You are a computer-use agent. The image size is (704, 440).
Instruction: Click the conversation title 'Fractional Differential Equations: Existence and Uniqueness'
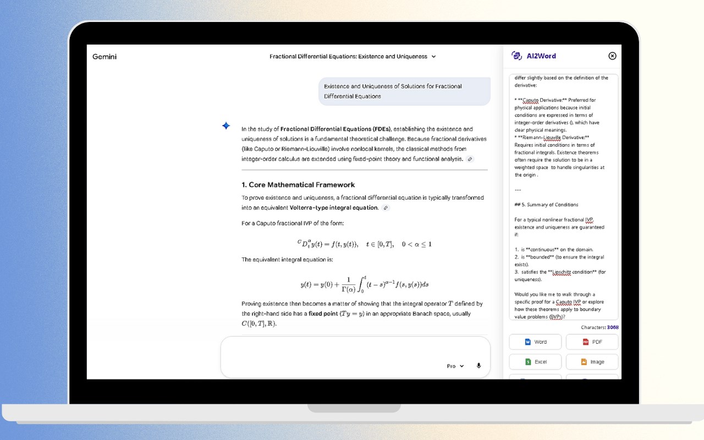pyautogui.click(x=348, y=57)
